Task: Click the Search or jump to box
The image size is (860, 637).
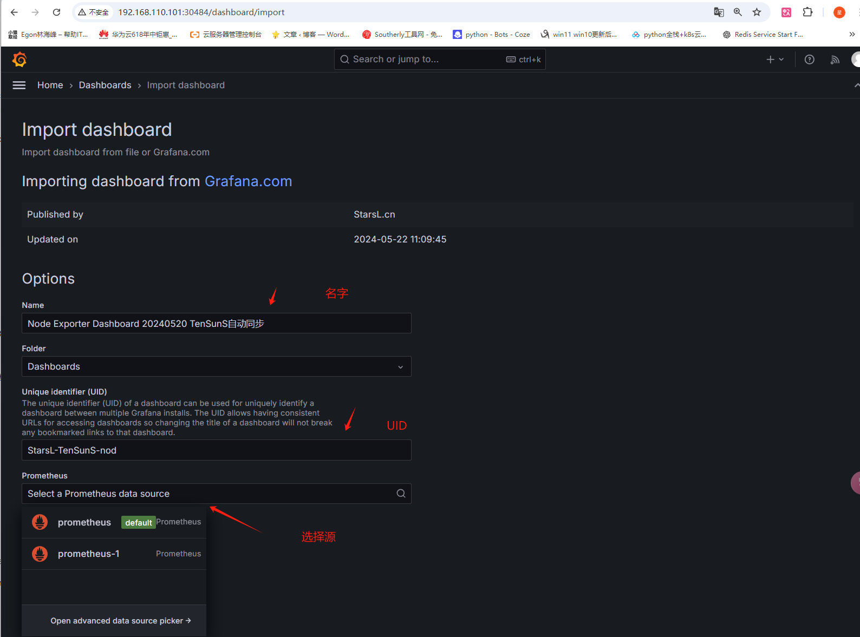Action: click(440, 60)
